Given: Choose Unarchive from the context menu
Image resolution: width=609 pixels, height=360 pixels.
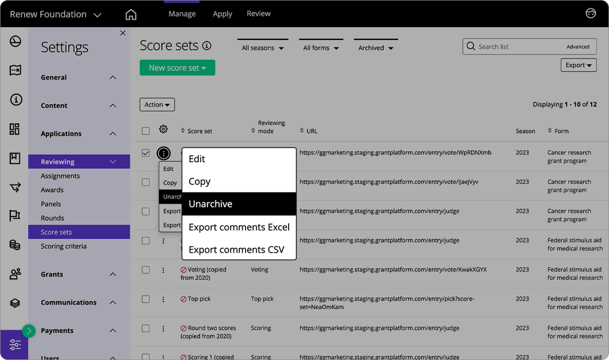Looking at the screenshot, I should click(210, 204).
